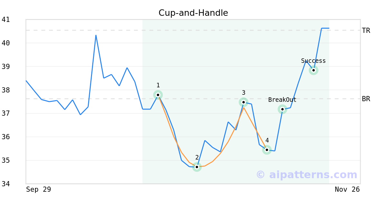386x203 pixels.
Task: Click the BR line label
Action: (x=366, y=99)
